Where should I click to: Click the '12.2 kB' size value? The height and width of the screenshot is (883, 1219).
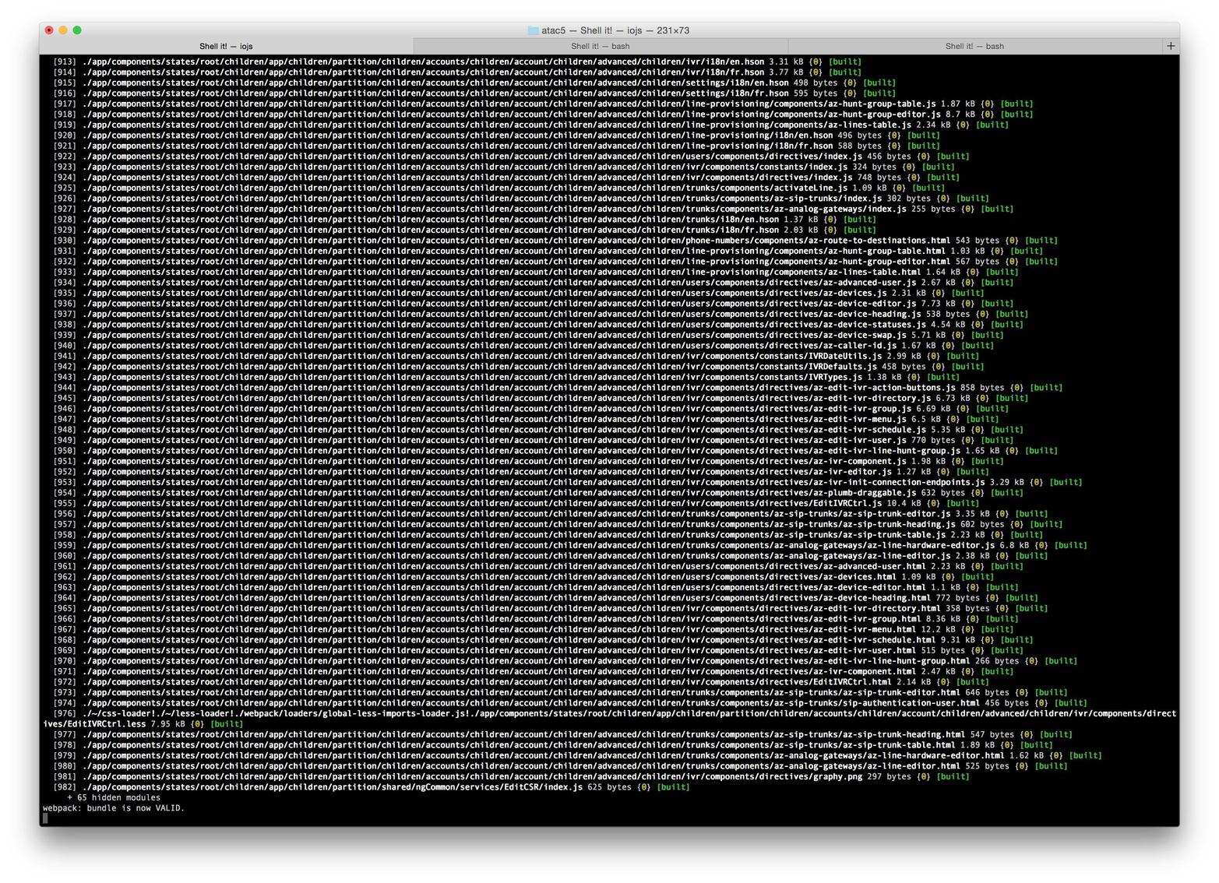coord(938,629)
